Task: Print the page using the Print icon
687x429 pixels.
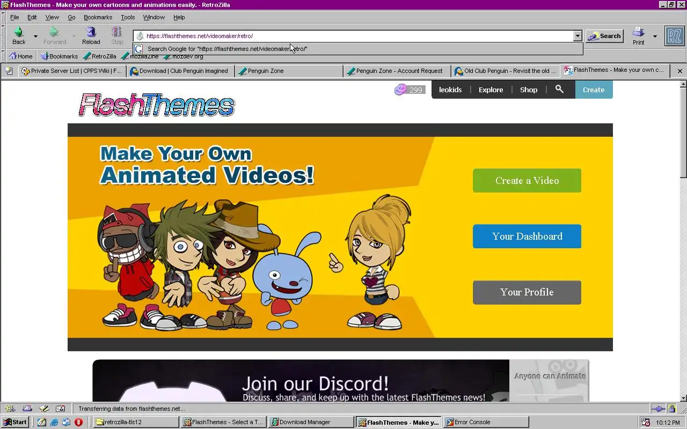Action: 638,36
